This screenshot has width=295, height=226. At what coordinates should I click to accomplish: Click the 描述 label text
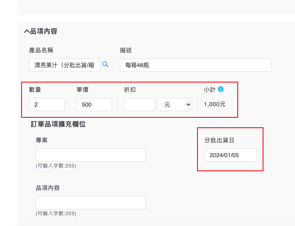tap(126, 50)
